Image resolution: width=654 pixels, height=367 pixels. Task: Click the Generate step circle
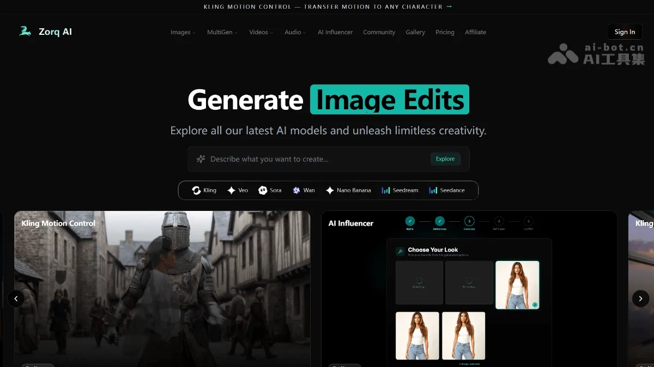pyautogui.click(x=469, y=221)
